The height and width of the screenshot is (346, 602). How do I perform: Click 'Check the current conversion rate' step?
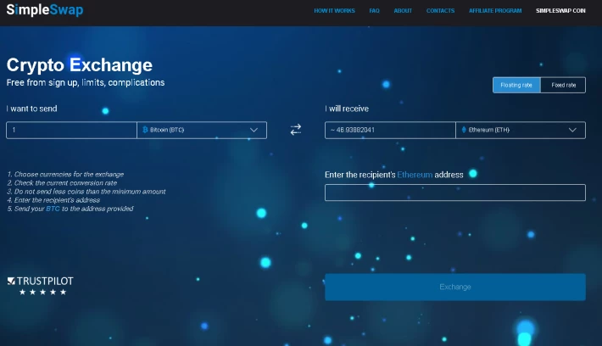tap(62, 183)
